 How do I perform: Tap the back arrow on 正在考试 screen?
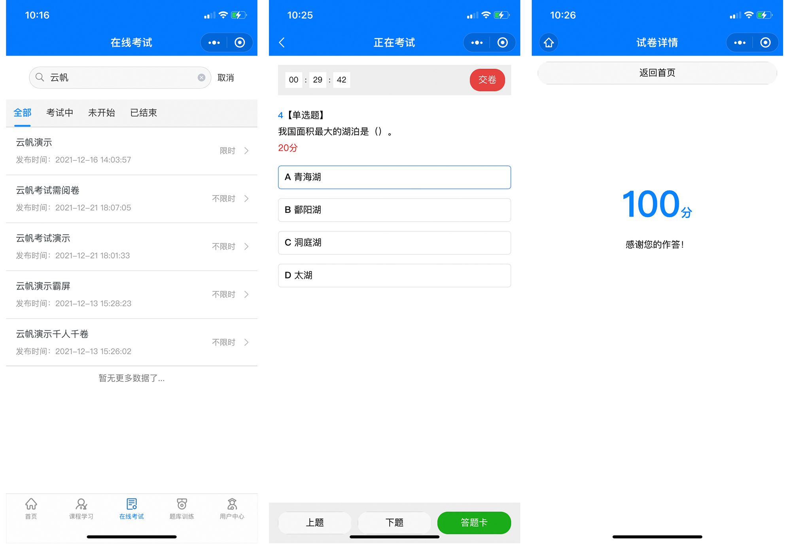(282, 43)
